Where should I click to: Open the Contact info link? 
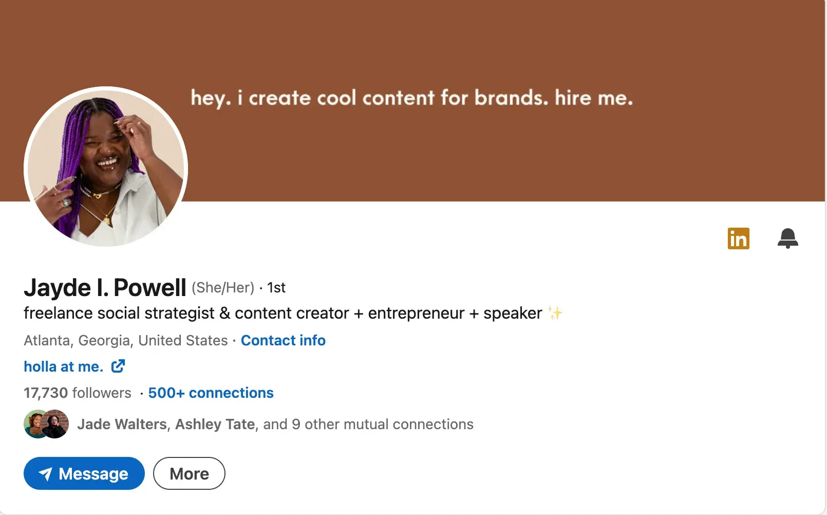tap(283, 340)
